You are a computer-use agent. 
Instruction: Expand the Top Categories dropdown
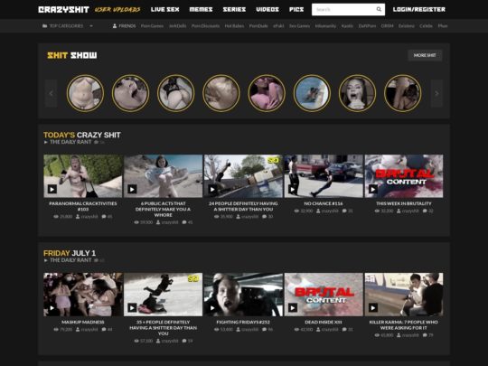(91, 26)
